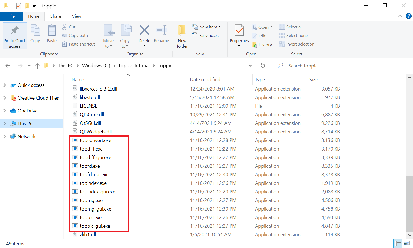The height and width of the screenshot is (248, 413).
Task: Expand the Quick access tree node
Action: 5,85
